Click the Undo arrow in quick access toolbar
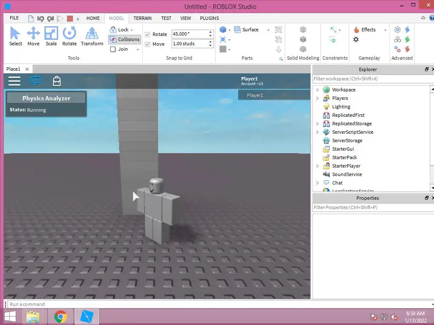This screenshot has width=434, height=325. coord(41,19)
